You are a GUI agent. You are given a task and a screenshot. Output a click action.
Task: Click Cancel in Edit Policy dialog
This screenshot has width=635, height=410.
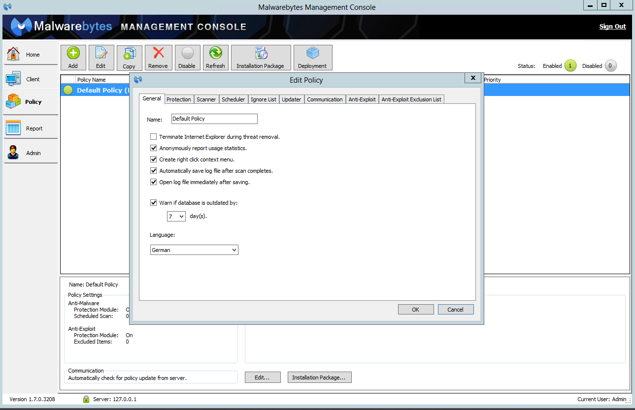(455, 310)
